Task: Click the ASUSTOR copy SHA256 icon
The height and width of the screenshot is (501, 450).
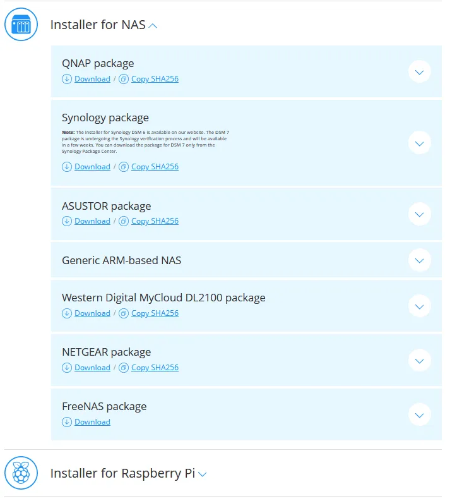Action: tap(124, 221)
